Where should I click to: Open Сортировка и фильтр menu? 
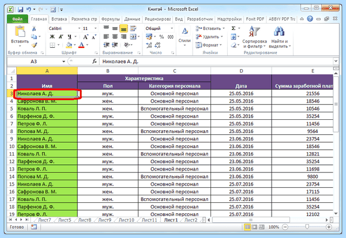coord(254,37)
